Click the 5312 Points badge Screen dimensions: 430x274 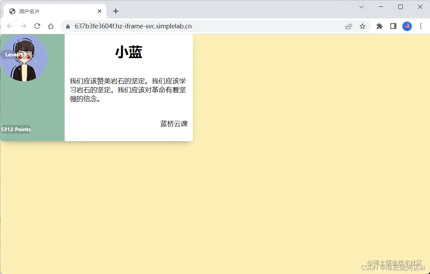16,129
